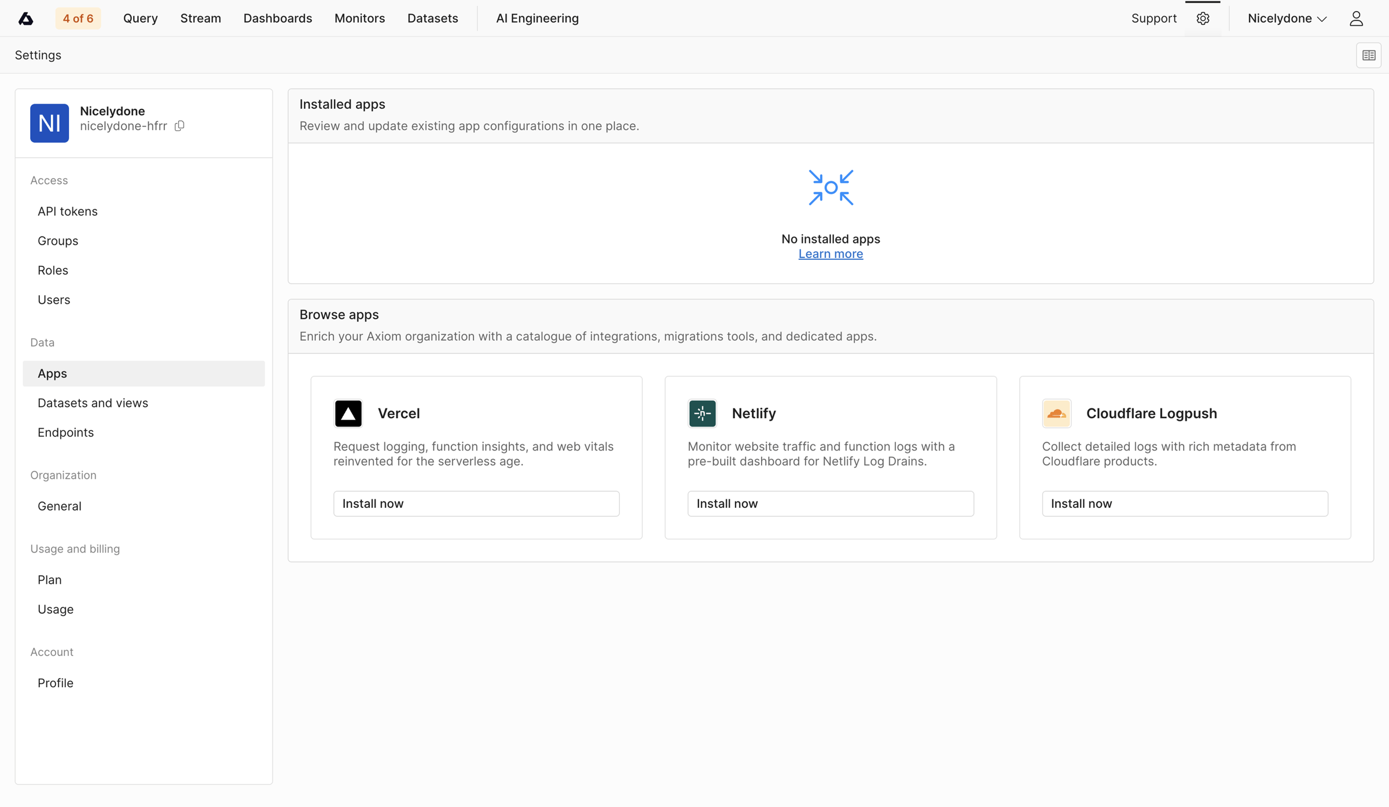Click the Vercel app title
The width and height of the screenshot is (1389, 807).
399,414
